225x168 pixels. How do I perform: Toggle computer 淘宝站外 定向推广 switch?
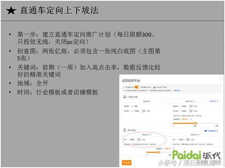coord(190,111)
